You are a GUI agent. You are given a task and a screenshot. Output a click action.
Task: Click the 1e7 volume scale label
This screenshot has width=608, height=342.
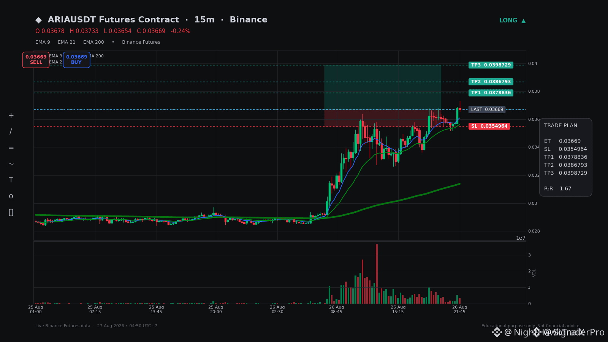click(521, 238)
